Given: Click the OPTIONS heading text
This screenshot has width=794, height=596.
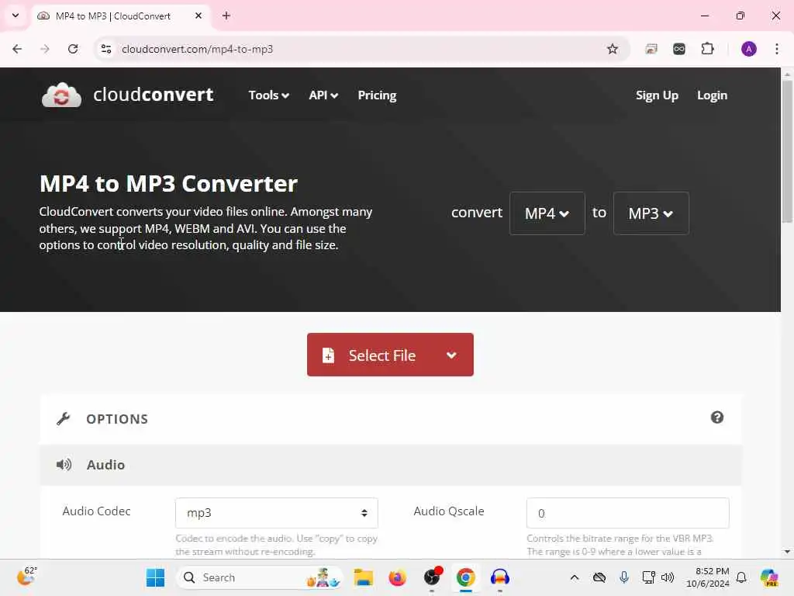Looking at the screenshot, I should coord(117,418).
